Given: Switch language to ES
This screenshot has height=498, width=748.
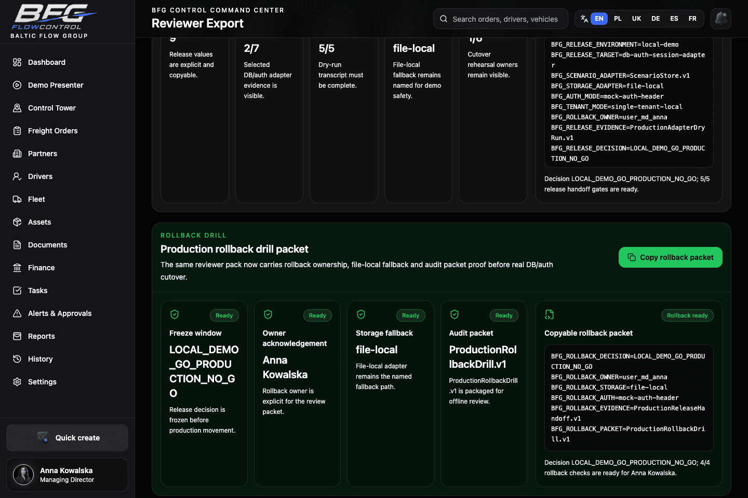Looking at the screenshot, I should tap(674, 19).
